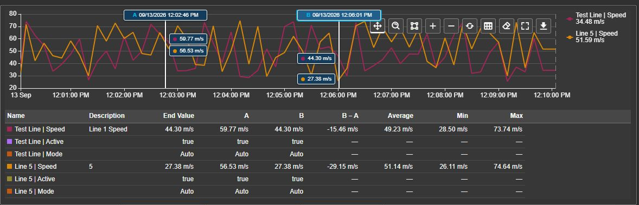This screenshot has width=639, height=205.
Task: Click the refresh/reset chart icon
Action: 469,26
